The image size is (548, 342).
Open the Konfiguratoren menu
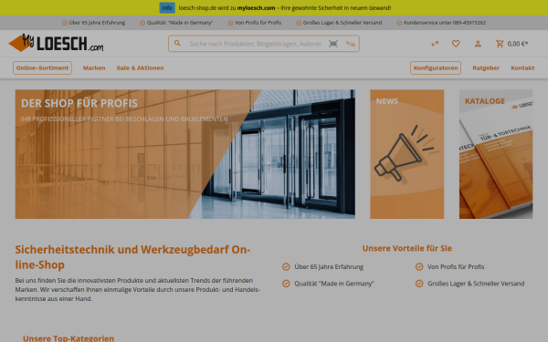tap(436, 67)
